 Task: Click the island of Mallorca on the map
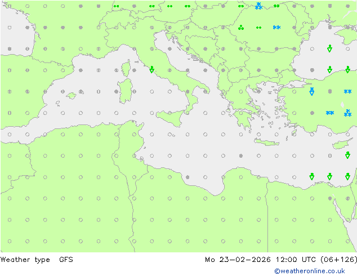click(72, 96)
